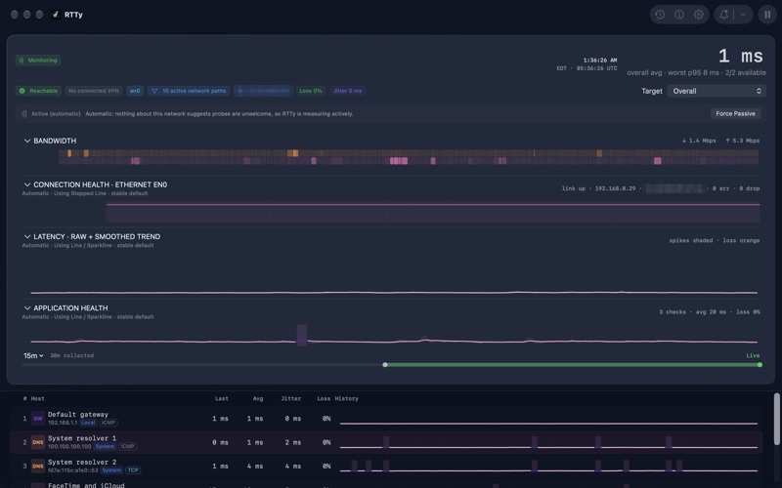Image resolution: width=782 pixels, height=488 pixels.
Task: Click the info circle icon in toolbar
Action: coord(679,15)
